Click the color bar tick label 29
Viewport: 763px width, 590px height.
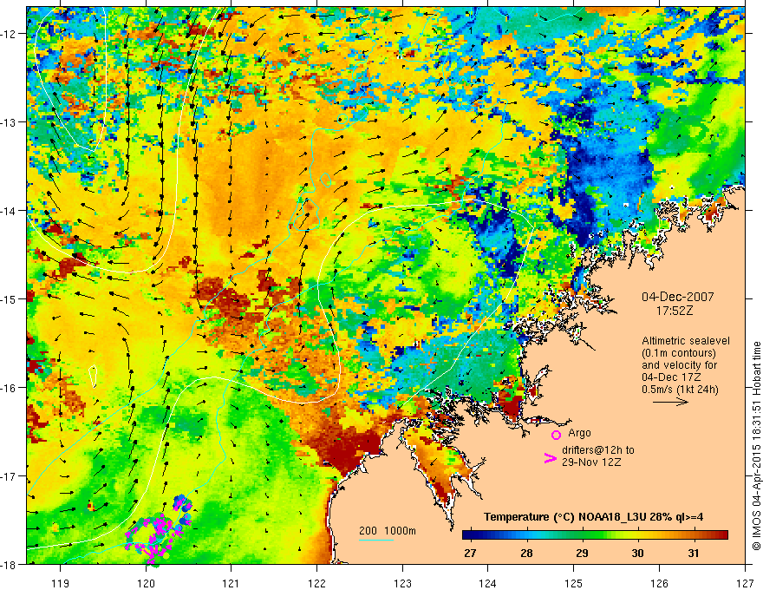[582, 553]
